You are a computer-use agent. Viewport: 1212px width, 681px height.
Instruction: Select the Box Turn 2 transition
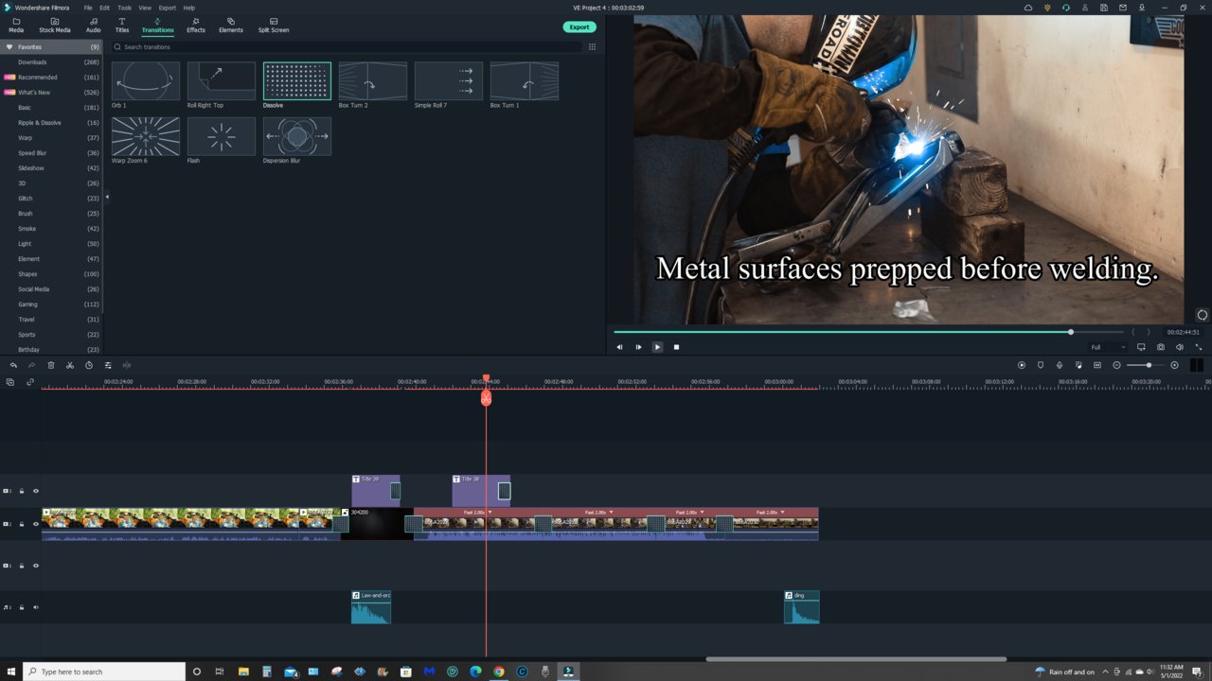pyautogui.click(x=373, y=81)
